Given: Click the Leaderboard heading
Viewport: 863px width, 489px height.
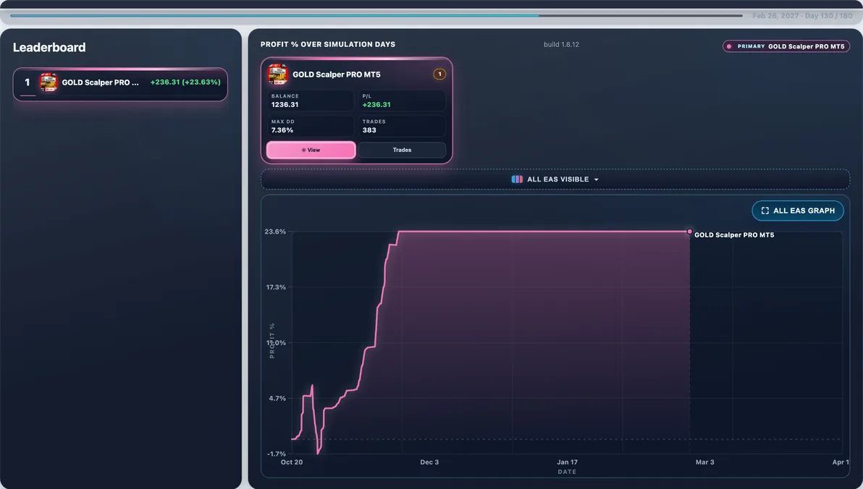Looking at the screenshot, I should pyautogui.click(x=49, y=47).
